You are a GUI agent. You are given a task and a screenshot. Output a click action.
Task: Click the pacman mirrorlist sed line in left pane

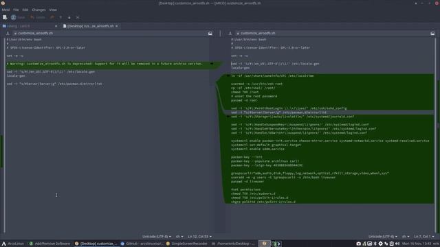click(x=54, y=84)
